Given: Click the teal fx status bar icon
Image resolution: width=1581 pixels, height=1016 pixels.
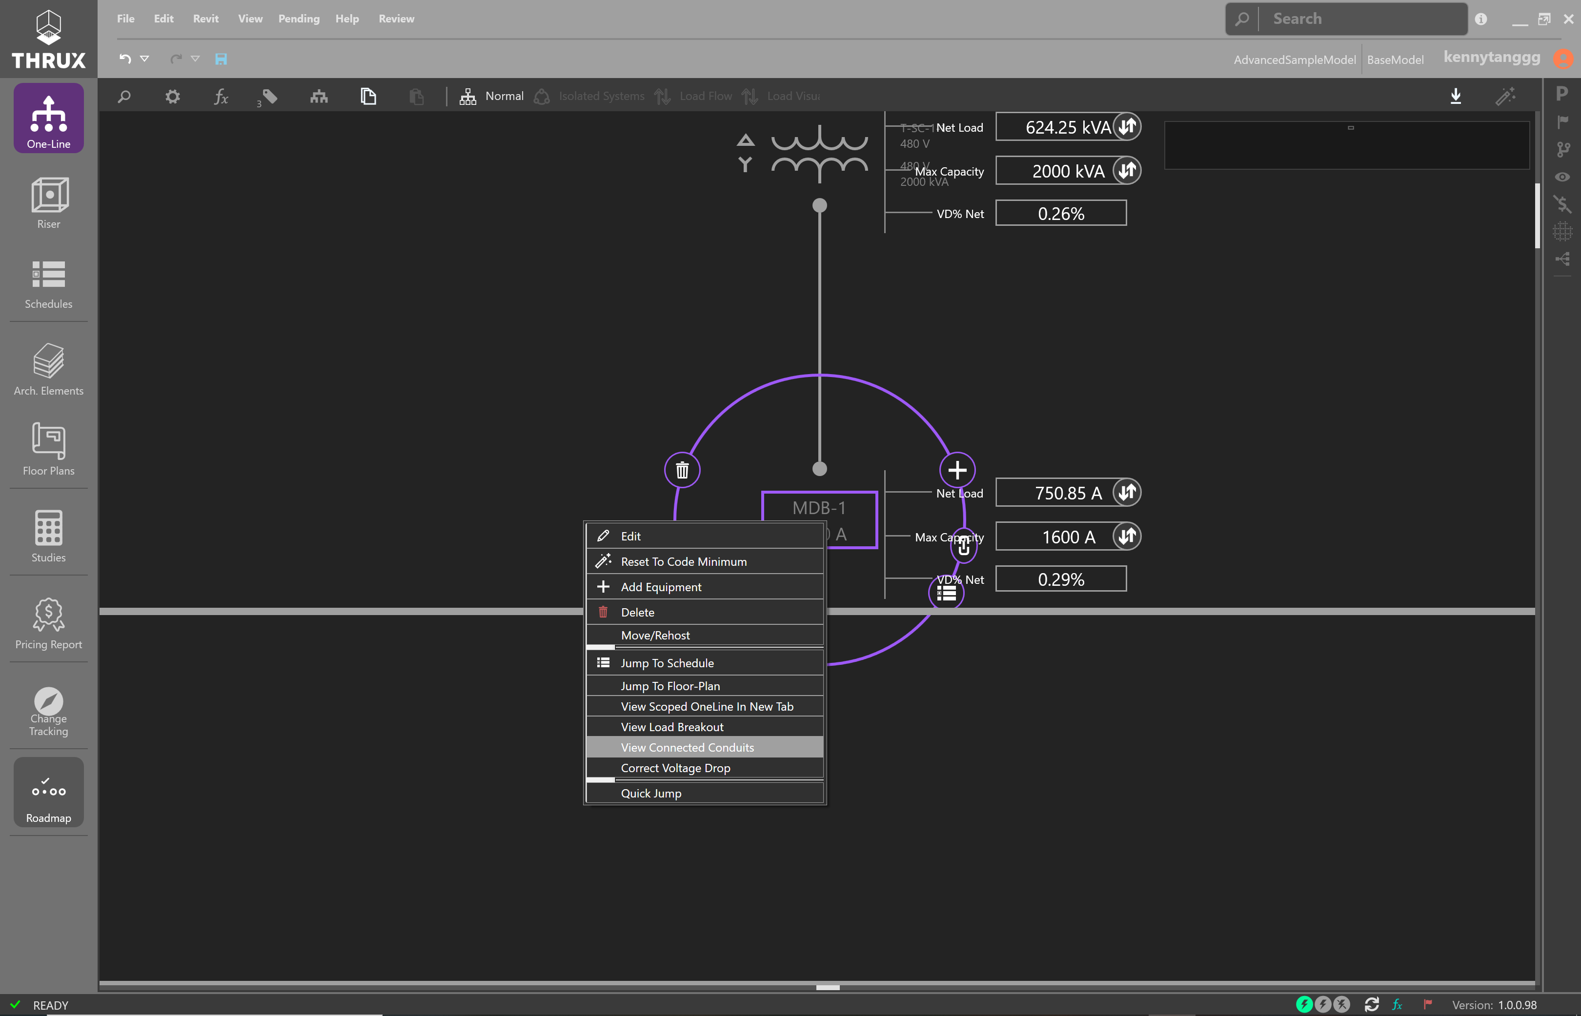Looking at the screenshot, I should pos(1397,1004).
